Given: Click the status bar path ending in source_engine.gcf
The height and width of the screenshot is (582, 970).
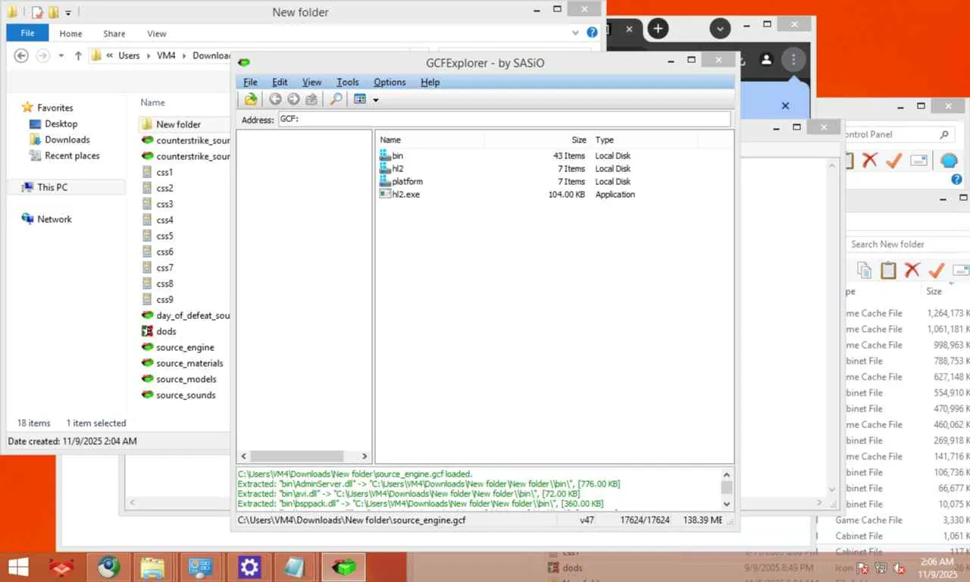Looking at the screenshot, I should (352, 520).
